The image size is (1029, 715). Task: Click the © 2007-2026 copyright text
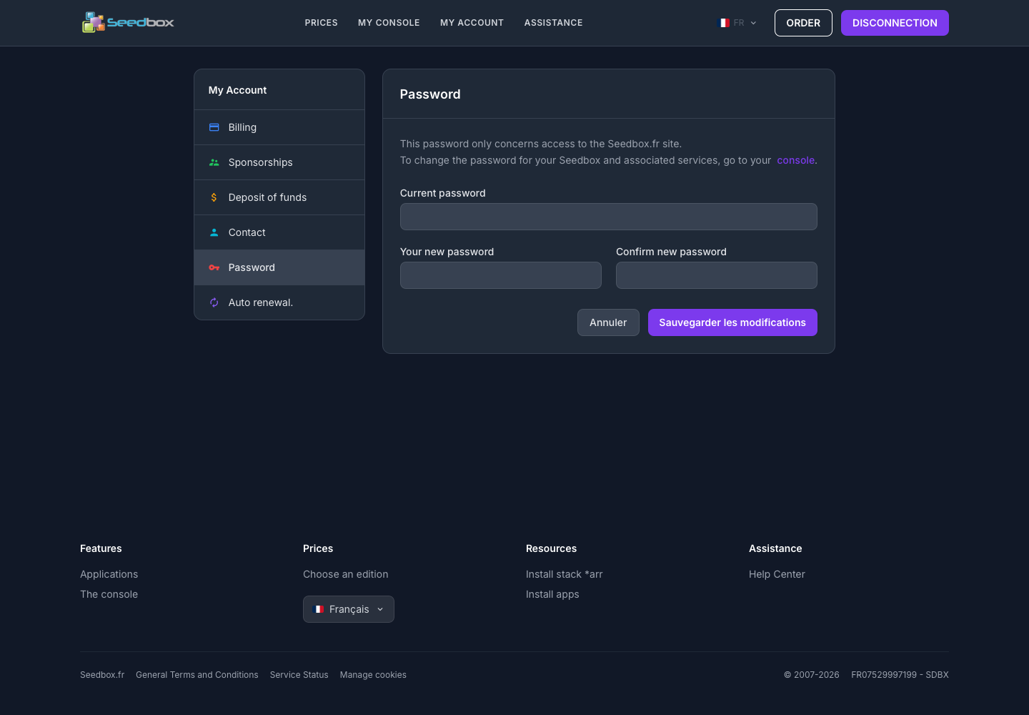pos(812,675)
